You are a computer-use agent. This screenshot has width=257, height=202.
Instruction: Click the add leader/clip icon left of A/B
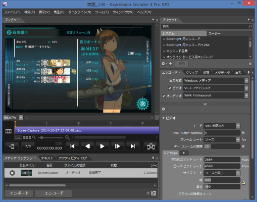click(12, 146)
